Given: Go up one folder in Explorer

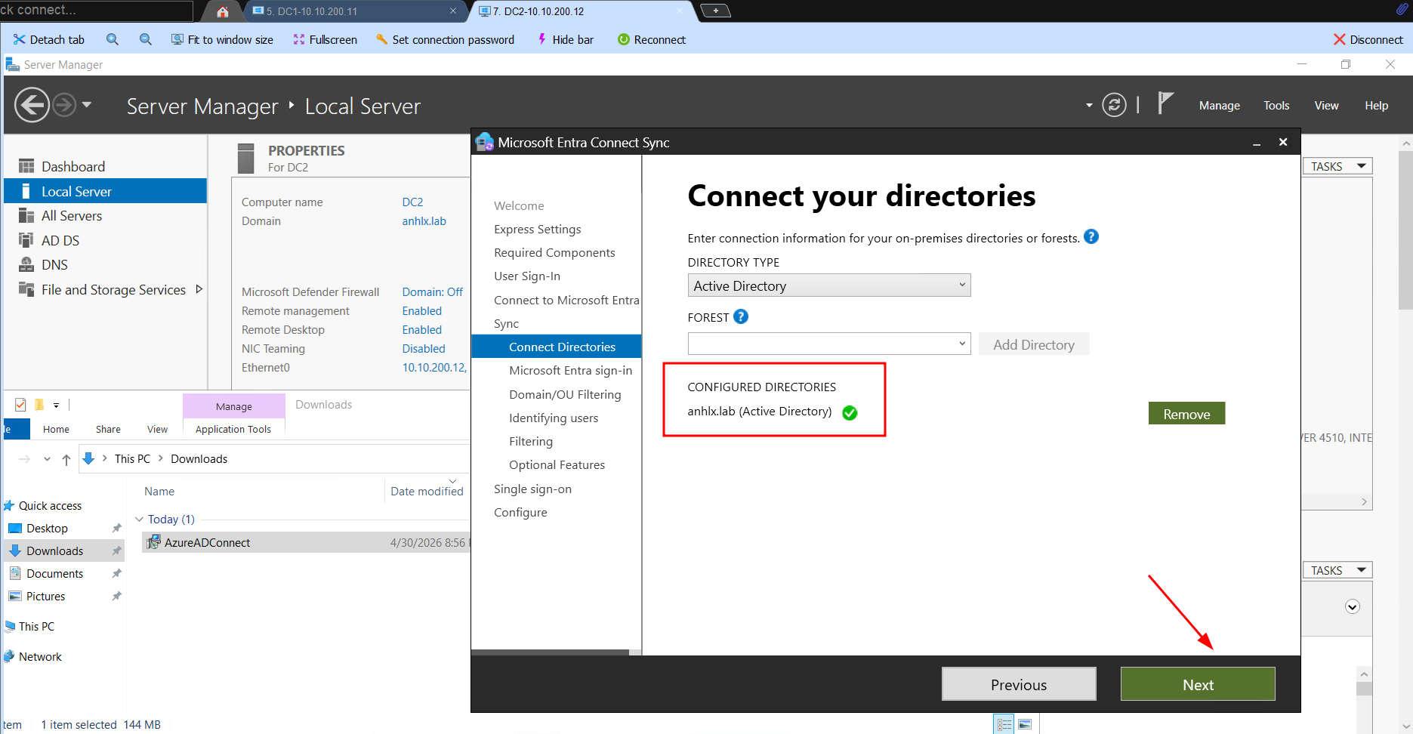Looking at the screenshot, I should [66, 459].
